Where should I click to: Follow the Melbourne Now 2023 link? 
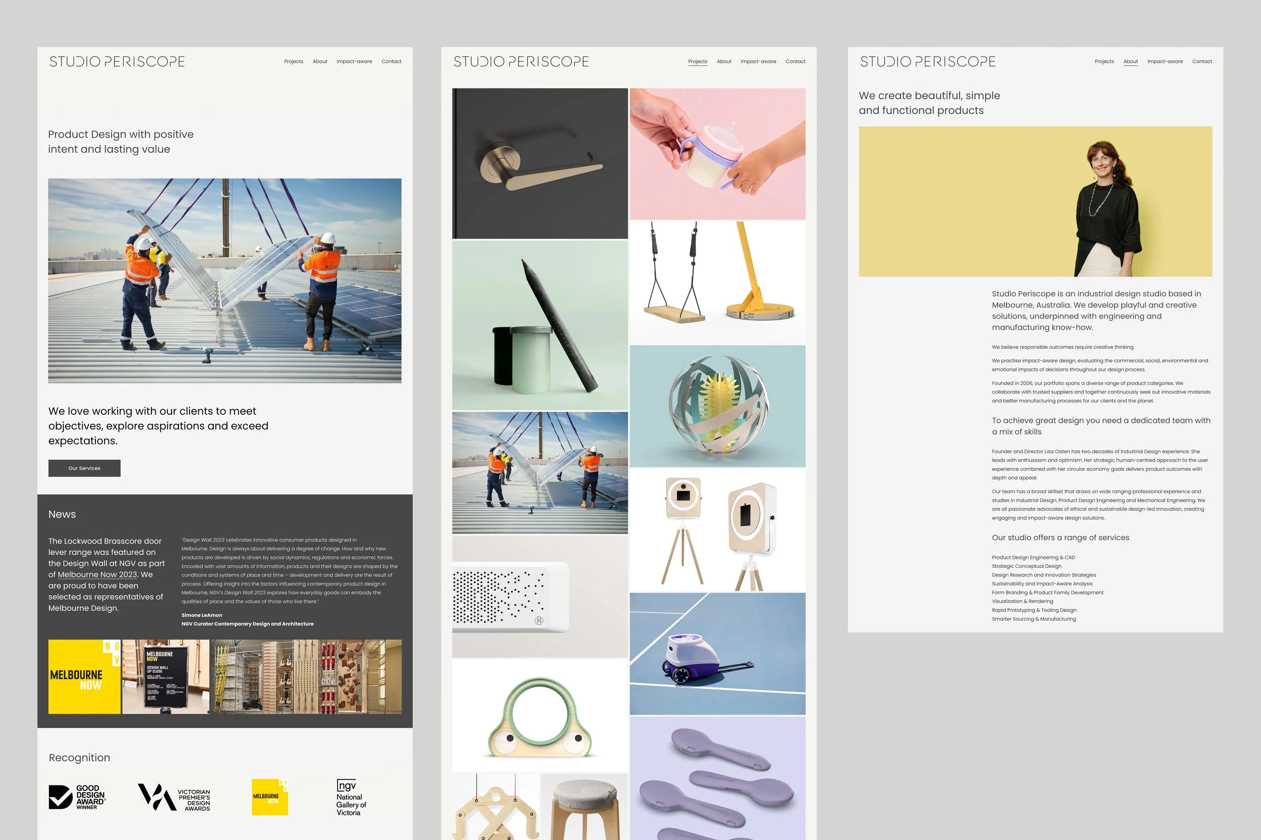[98, 574]
